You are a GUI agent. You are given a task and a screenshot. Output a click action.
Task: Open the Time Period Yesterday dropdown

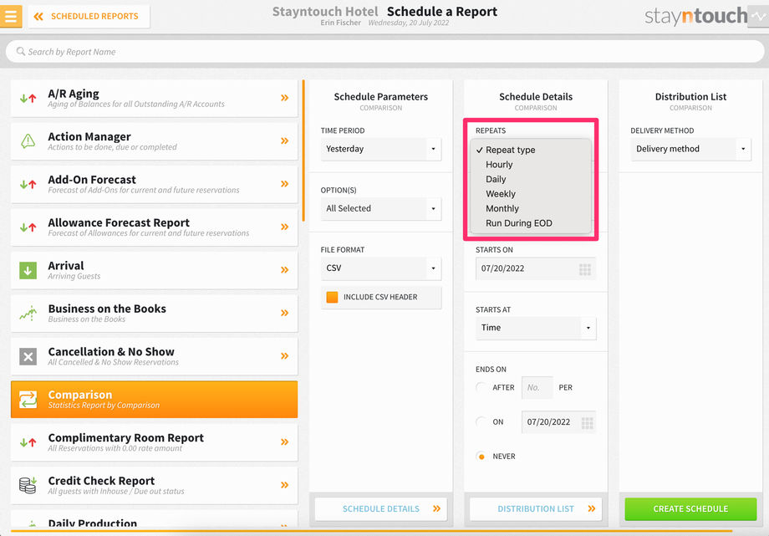(x=381, y=149)
